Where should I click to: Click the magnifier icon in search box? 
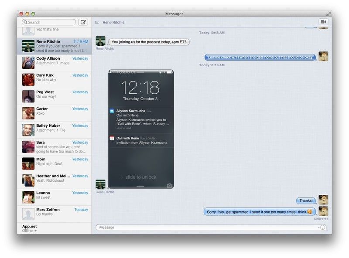pyautogui.click(x=25, y=22)
